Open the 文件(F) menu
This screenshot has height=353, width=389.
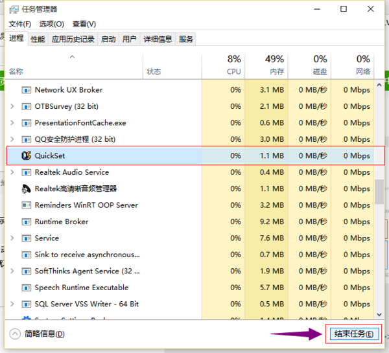20,24
